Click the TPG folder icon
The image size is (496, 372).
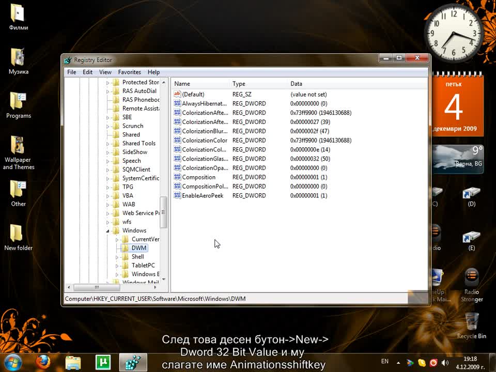[116, 187]
